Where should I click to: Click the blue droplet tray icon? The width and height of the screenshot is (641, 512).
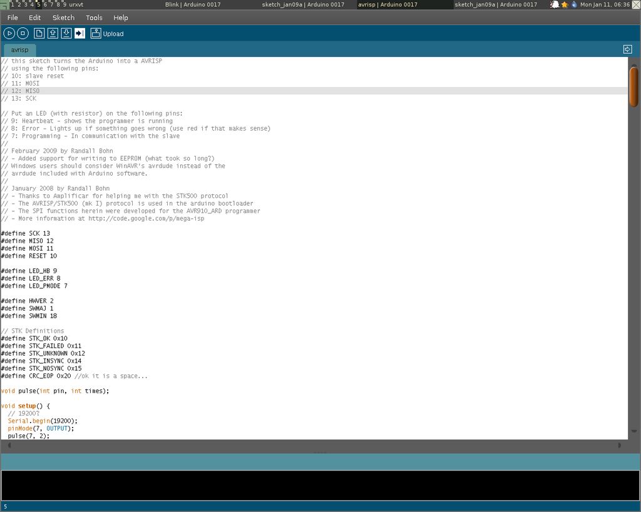[x=574, y=4]
